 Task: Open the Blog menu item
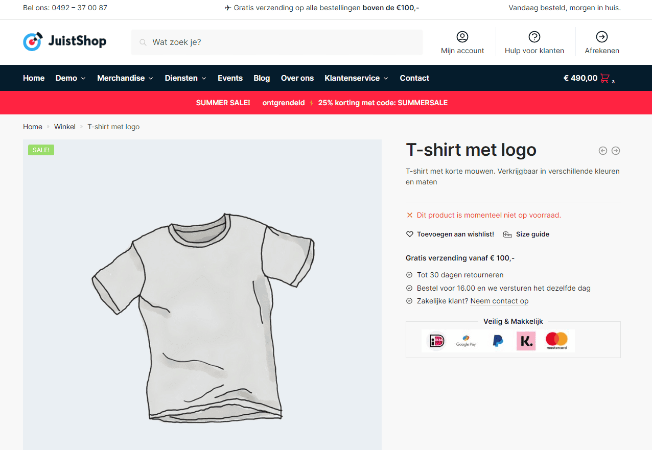tap(262, 78)
